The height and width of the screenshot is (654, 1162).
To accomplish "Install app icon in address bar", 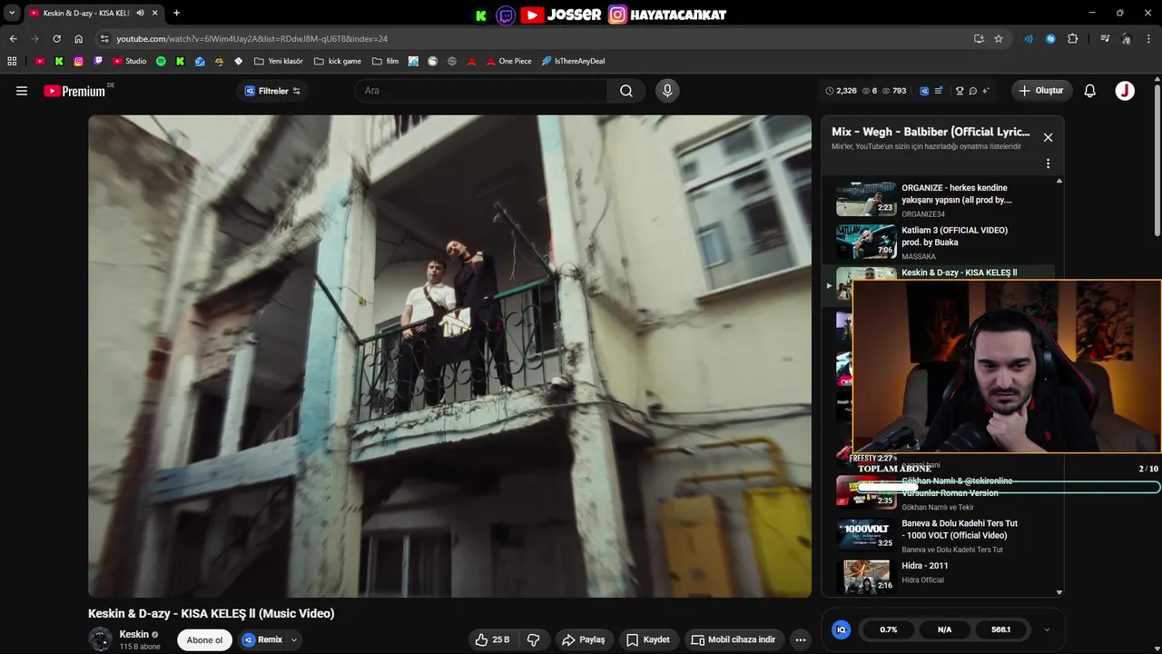I will (x=979, y=39).
